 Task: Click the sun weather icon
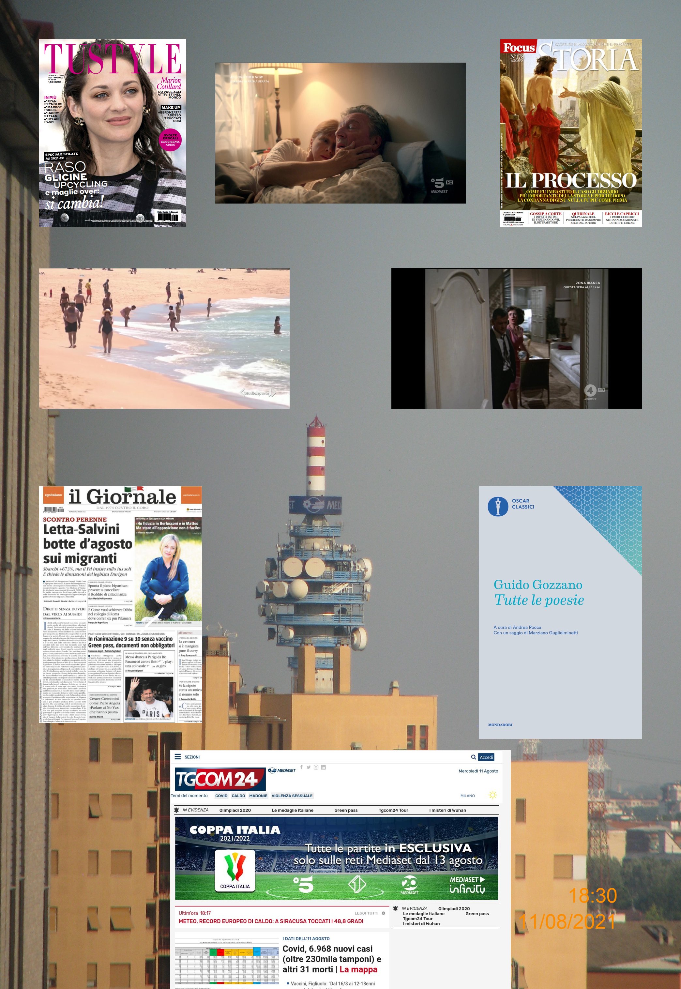click(492, 795)
